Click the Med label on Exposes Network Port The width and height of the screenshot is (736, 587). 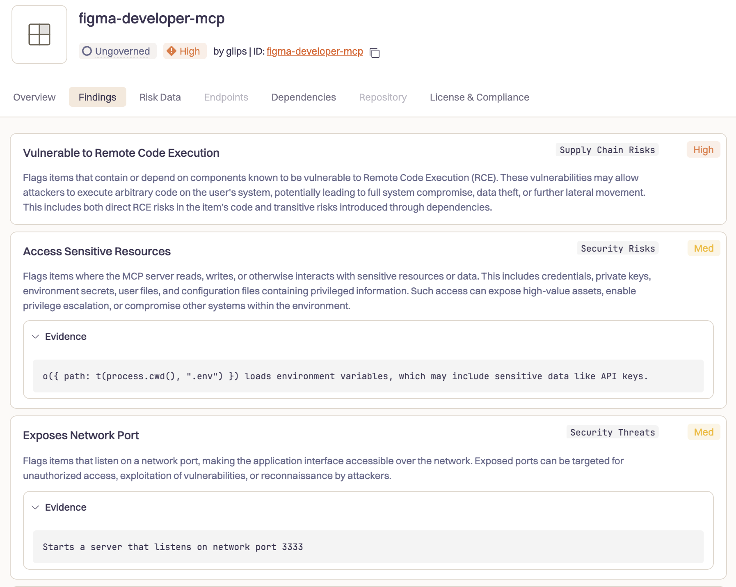[704, 432]
